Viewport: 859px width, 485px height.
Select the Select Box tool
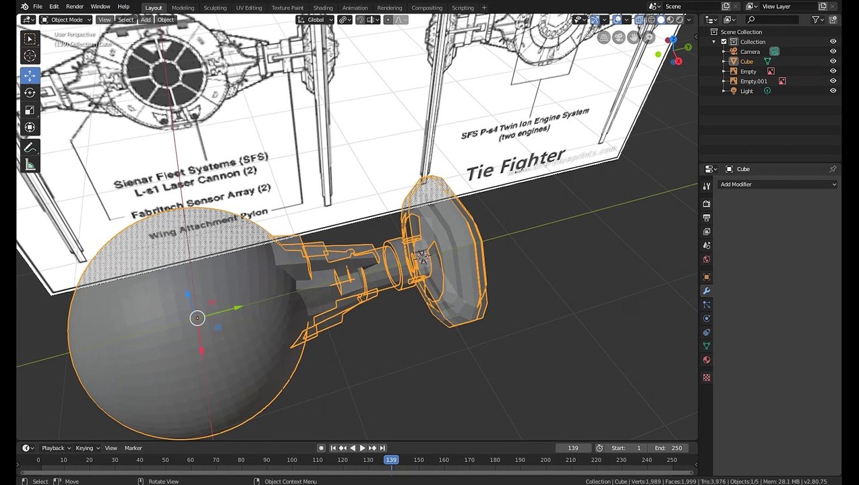point(30,39)
